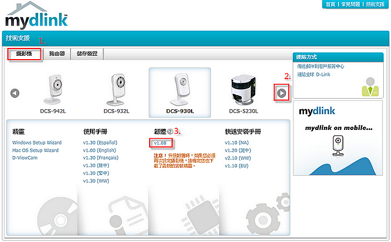391x242 pixels.
Task: Open v1.00 (English) user manual
Action: pos(99,151)
